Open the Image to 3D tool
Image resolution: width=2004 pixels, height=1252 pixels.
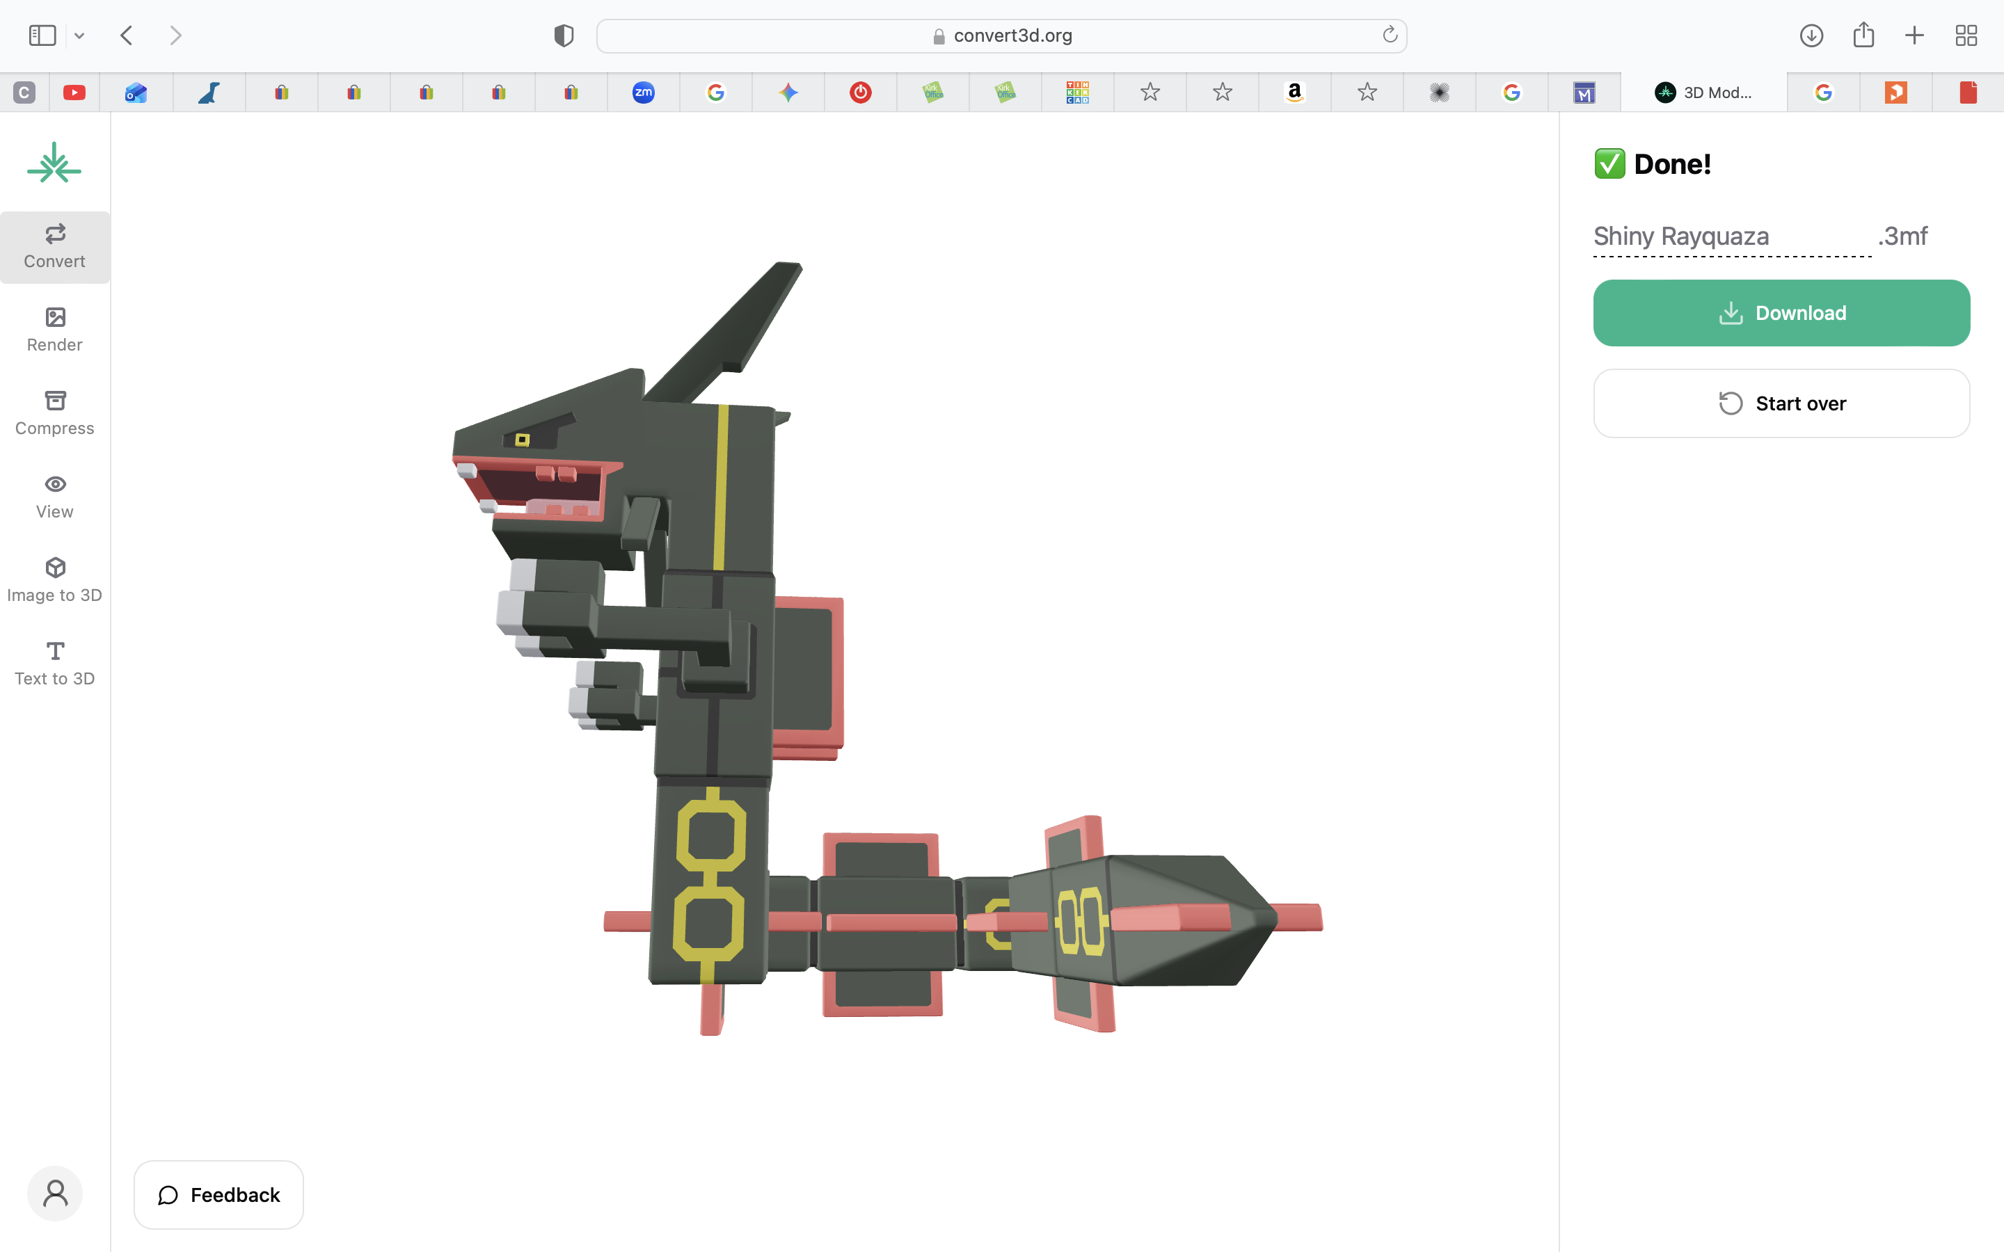[x=55, y=581]
